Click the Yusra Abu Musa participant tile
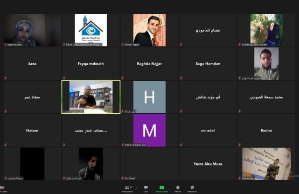Viewport: 299px width, 194px height. click(x=208, y=164)
